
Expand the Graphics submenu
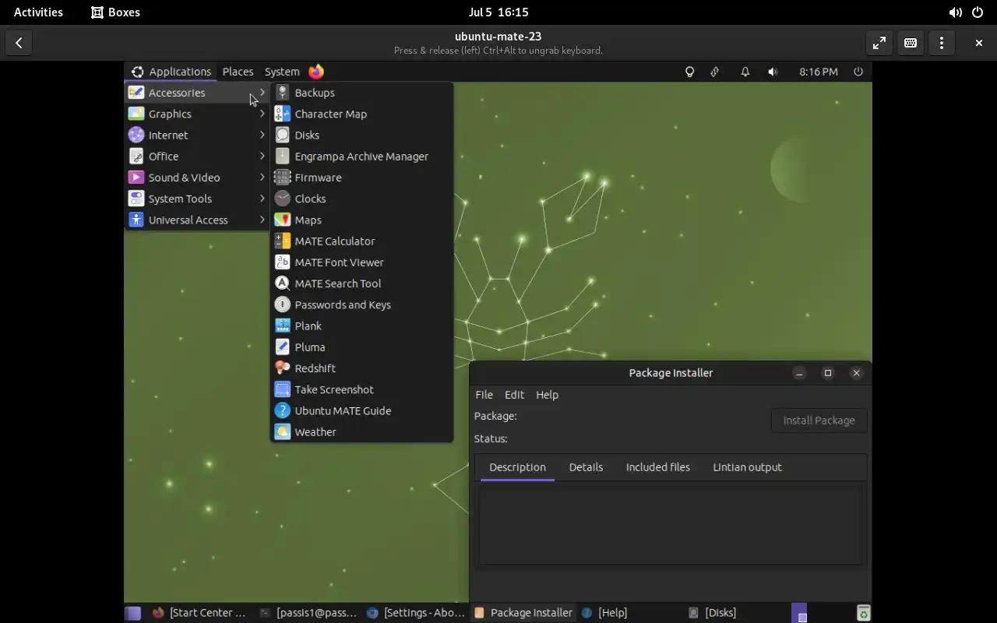point(197,114)
